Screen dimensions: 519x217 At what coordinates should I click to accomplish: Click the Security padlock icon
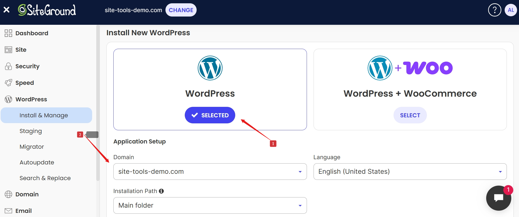coord(8,66)
